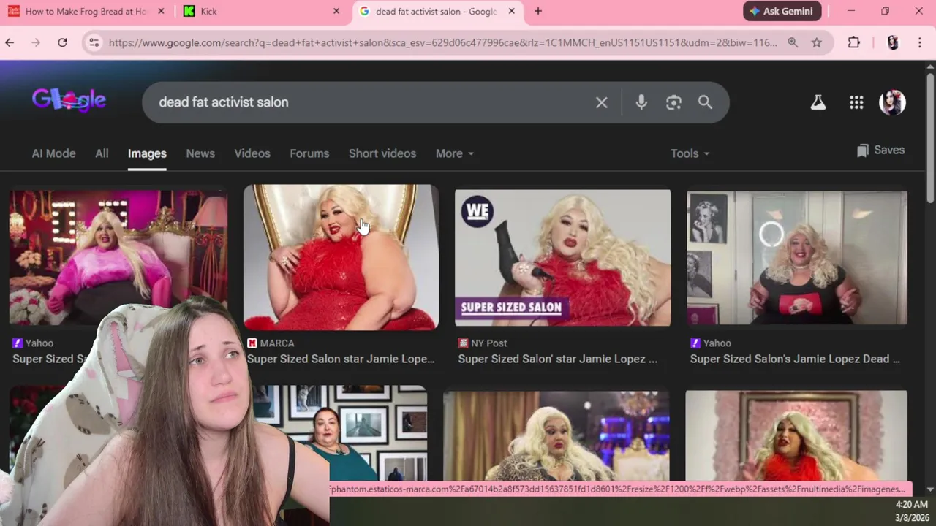Open the Extensions puzzle icon
Image resolution: width=936 pixels, height=526 pixels.
pos(854,43)
